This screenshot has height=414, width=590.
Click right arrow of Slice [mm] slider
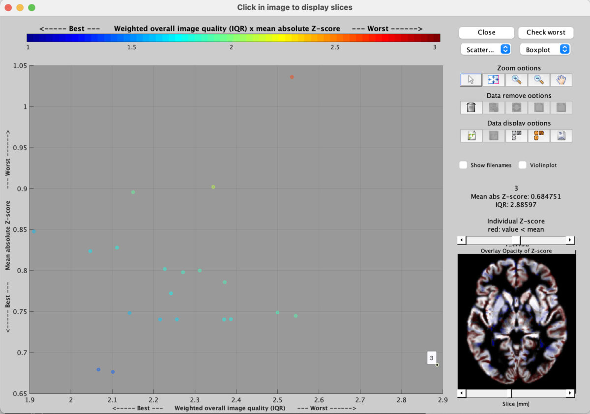(x=570, y=393)
